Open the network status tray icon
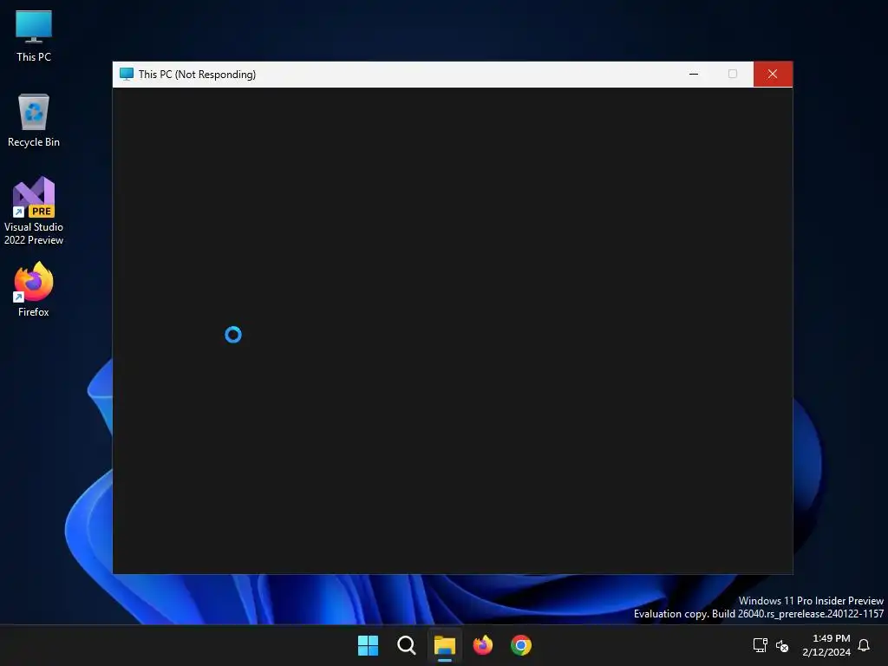The width and height of the screenshot is (888, 666). 760,645
